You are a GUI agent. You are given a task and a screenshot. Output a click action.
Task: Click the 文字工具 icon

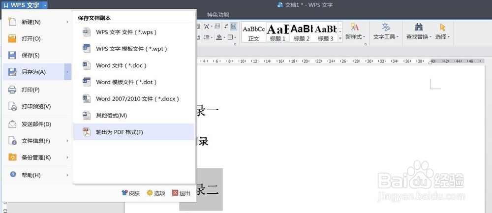(x=386, y=27)
